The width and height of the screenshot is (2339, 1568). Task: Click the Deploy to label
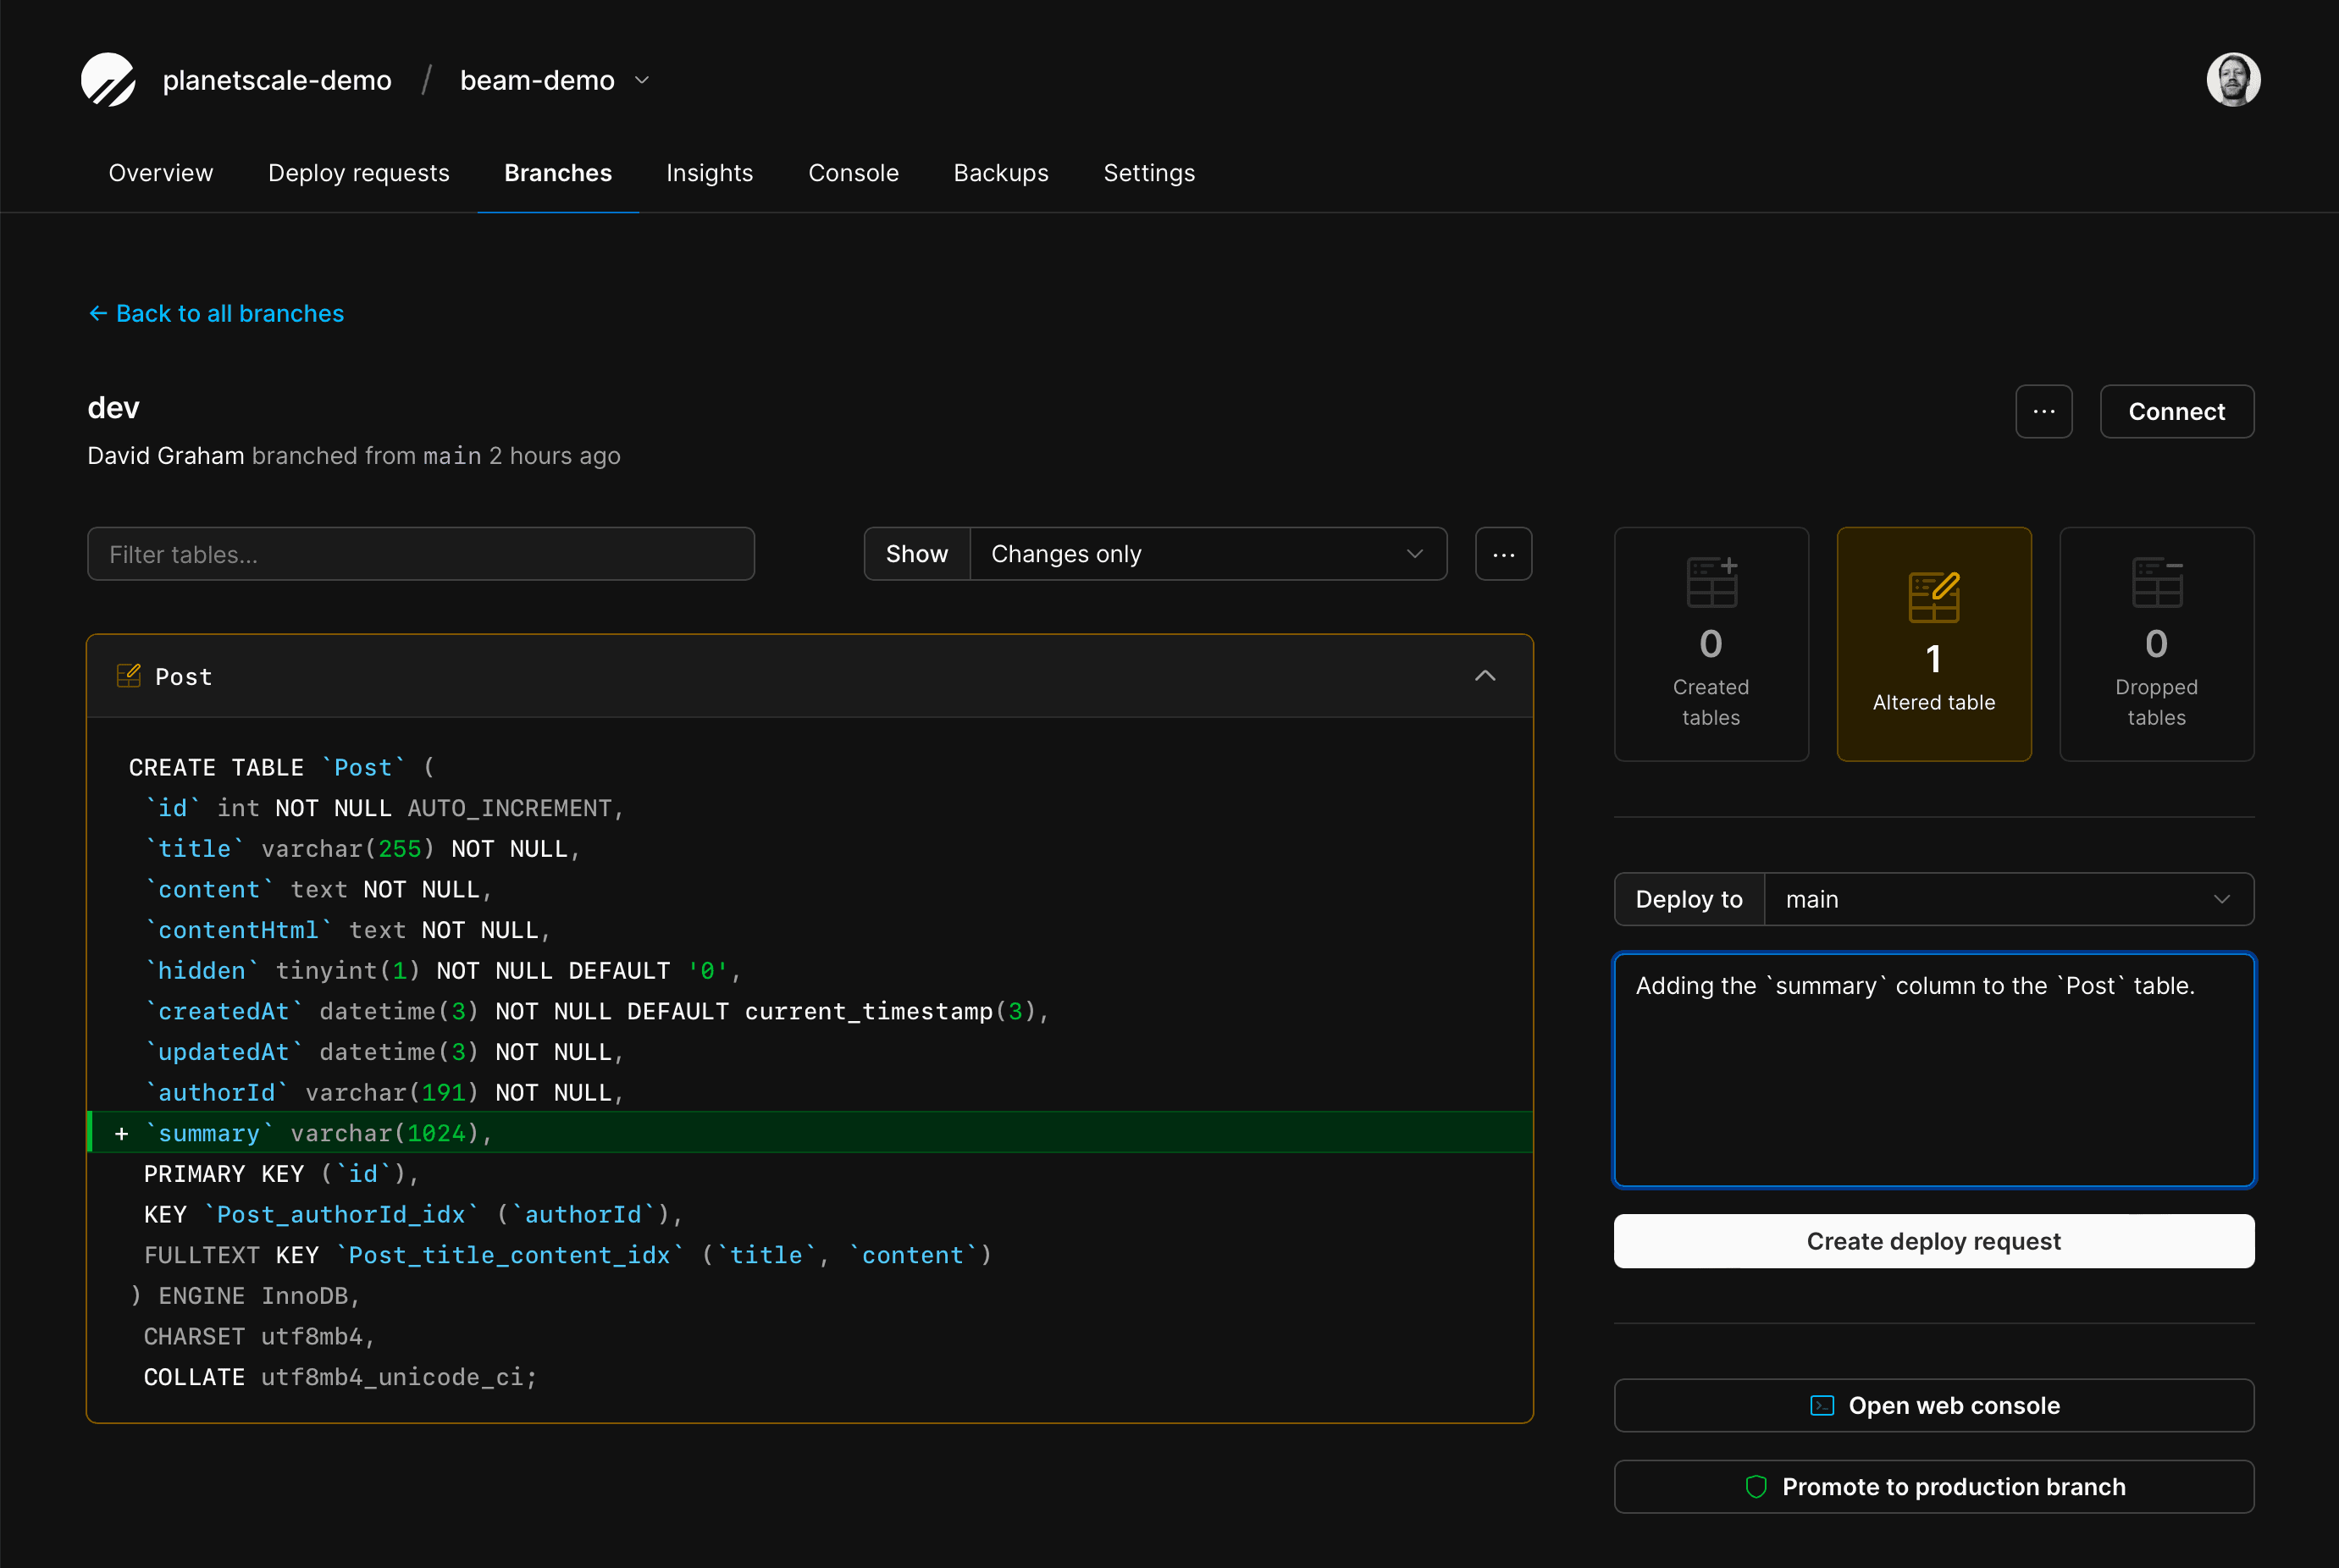(x=1689, y=899)
